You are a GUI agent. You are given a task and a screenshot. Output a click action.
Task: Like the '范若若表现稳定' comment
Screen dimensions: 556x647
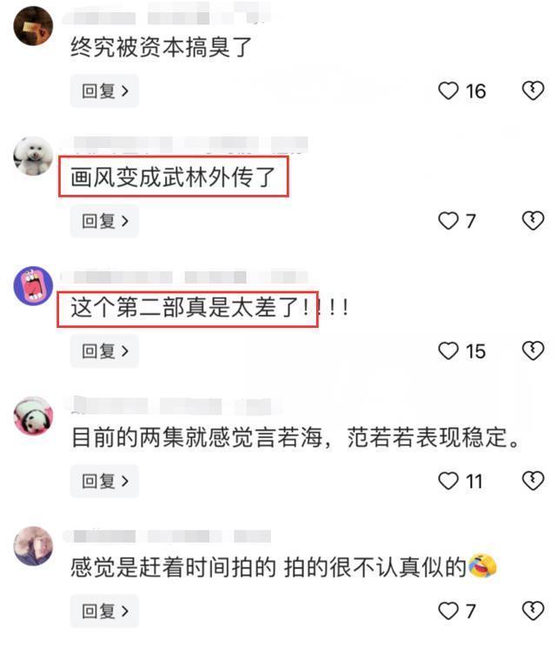click(x=448, y=481)
